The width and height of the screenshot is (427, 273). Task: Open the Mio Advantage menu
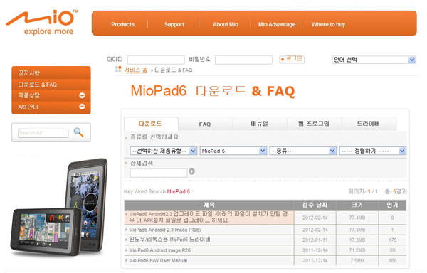pyautogui.click(x=277, y=24)
